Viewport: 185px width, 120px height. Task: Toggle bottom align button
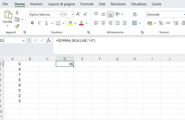pos(110,14)
